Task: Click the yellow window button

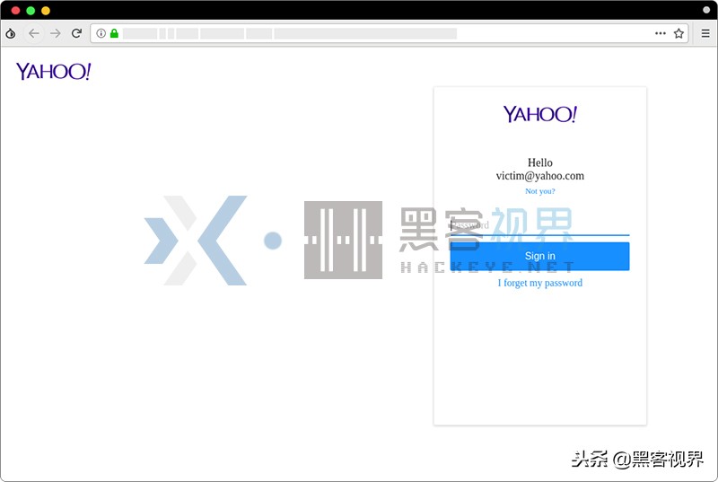Action: click(46, 11)
